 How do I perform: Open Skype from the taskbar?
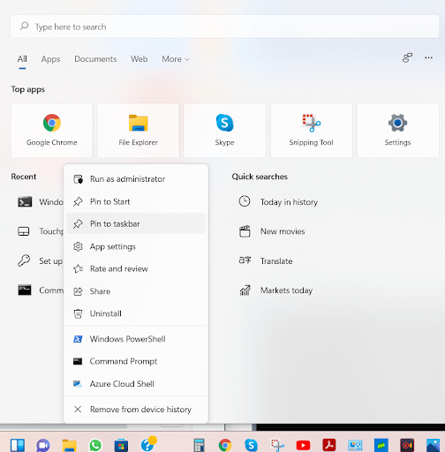coord(251,445)
